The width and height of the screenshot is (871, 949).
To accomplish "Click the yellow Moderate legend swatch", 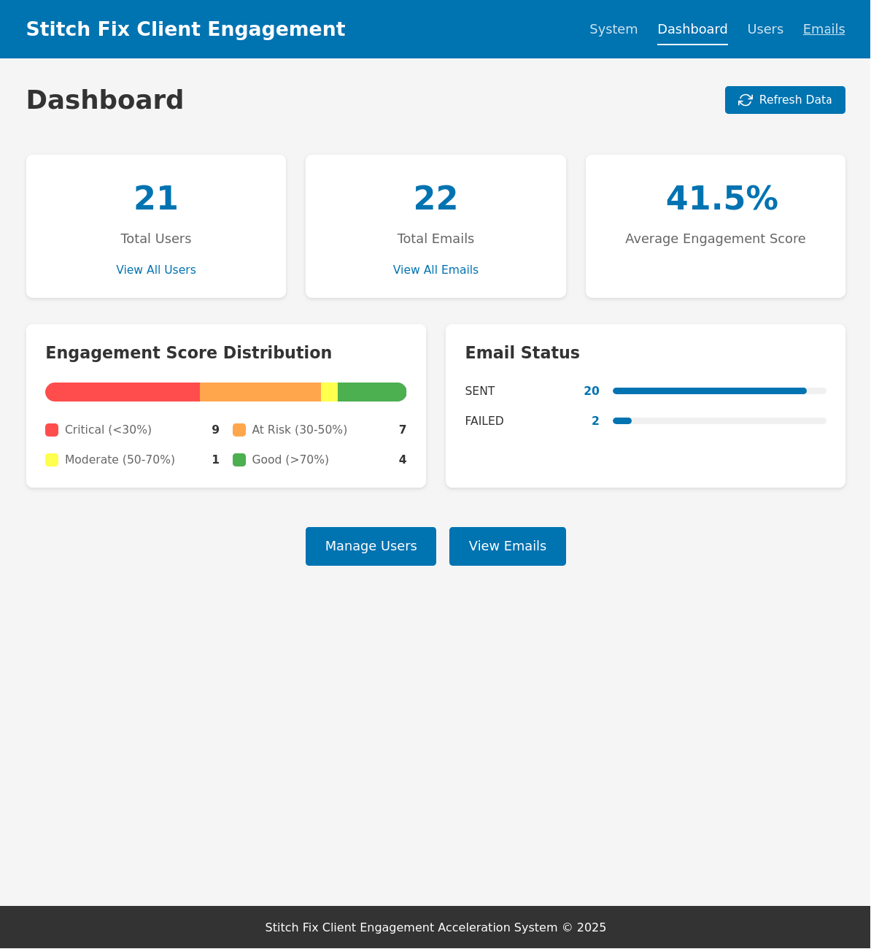I will coord(52,460).
